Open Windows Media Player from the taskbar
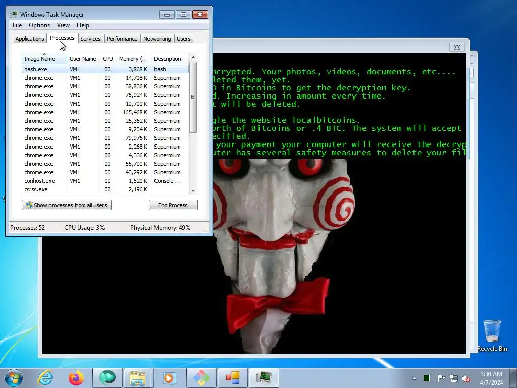517x388 pixels. [x=169, y=378]
